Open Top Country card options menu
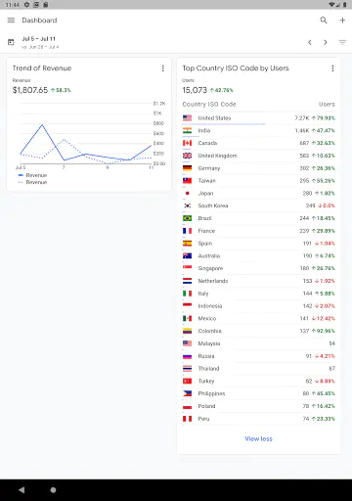 pyautogui.click(x=332, y=68)
